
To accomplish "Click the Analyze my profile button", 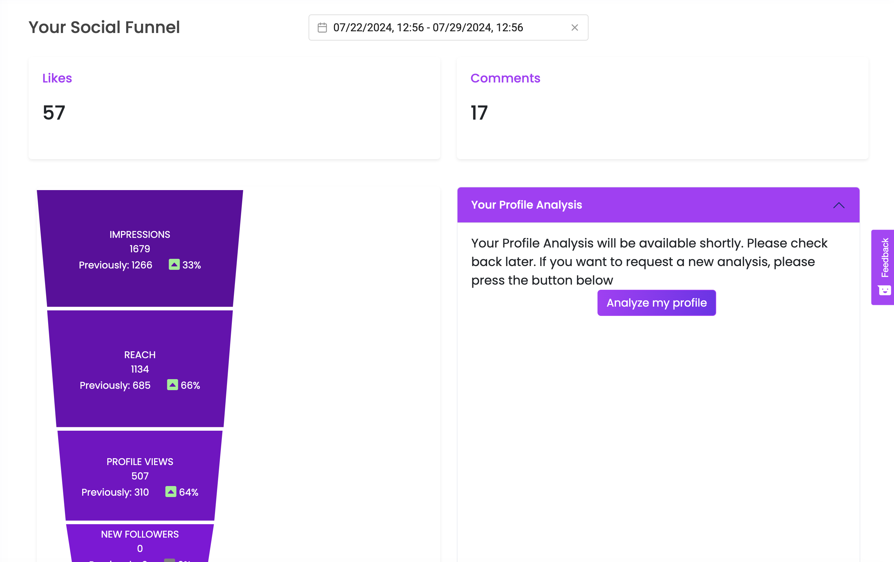I will point(656,303).
